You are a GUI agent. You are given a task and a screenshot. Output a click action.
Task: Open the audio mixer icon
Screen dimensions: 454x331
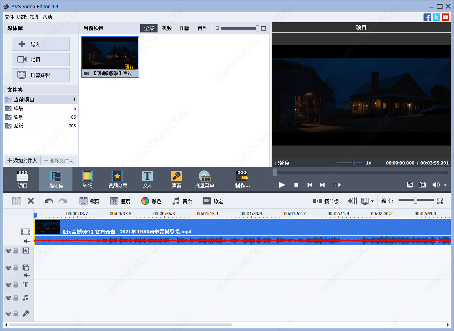point(353,201)
